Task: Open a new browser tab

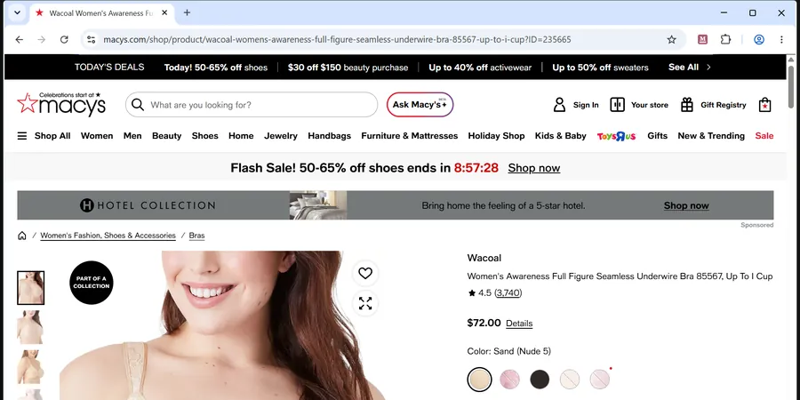Action: tap(187, 12)
